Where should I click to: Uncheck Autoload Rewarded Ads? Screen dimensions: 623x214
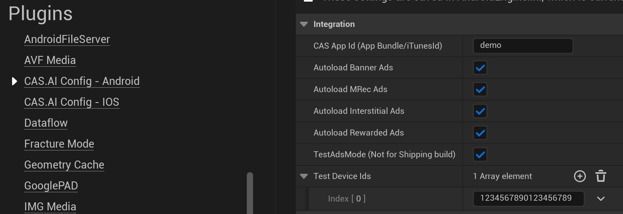pyautogui.click(x=480, y=133)
